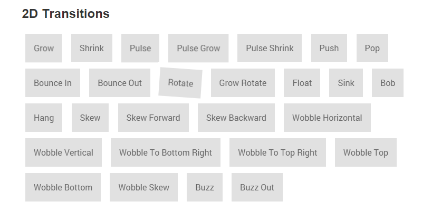Choose the Pulse Shrink button
422x211 pixels.
click(x=270, y=48)
